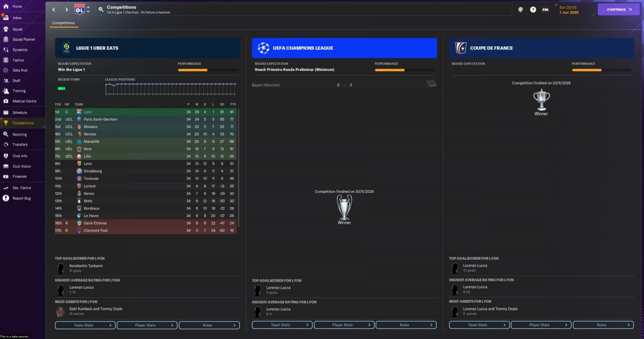The width and height of the screenshot is (644, 339).
Task: Open Champions League Rules
Action: (x=406, y=325)
